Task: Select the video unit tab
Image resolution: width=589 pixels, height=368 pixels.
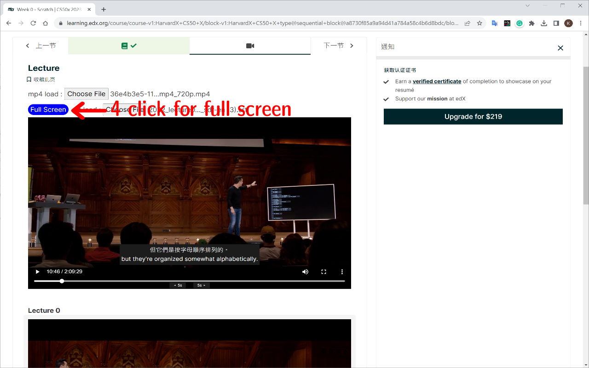Action: coord(250,46)
